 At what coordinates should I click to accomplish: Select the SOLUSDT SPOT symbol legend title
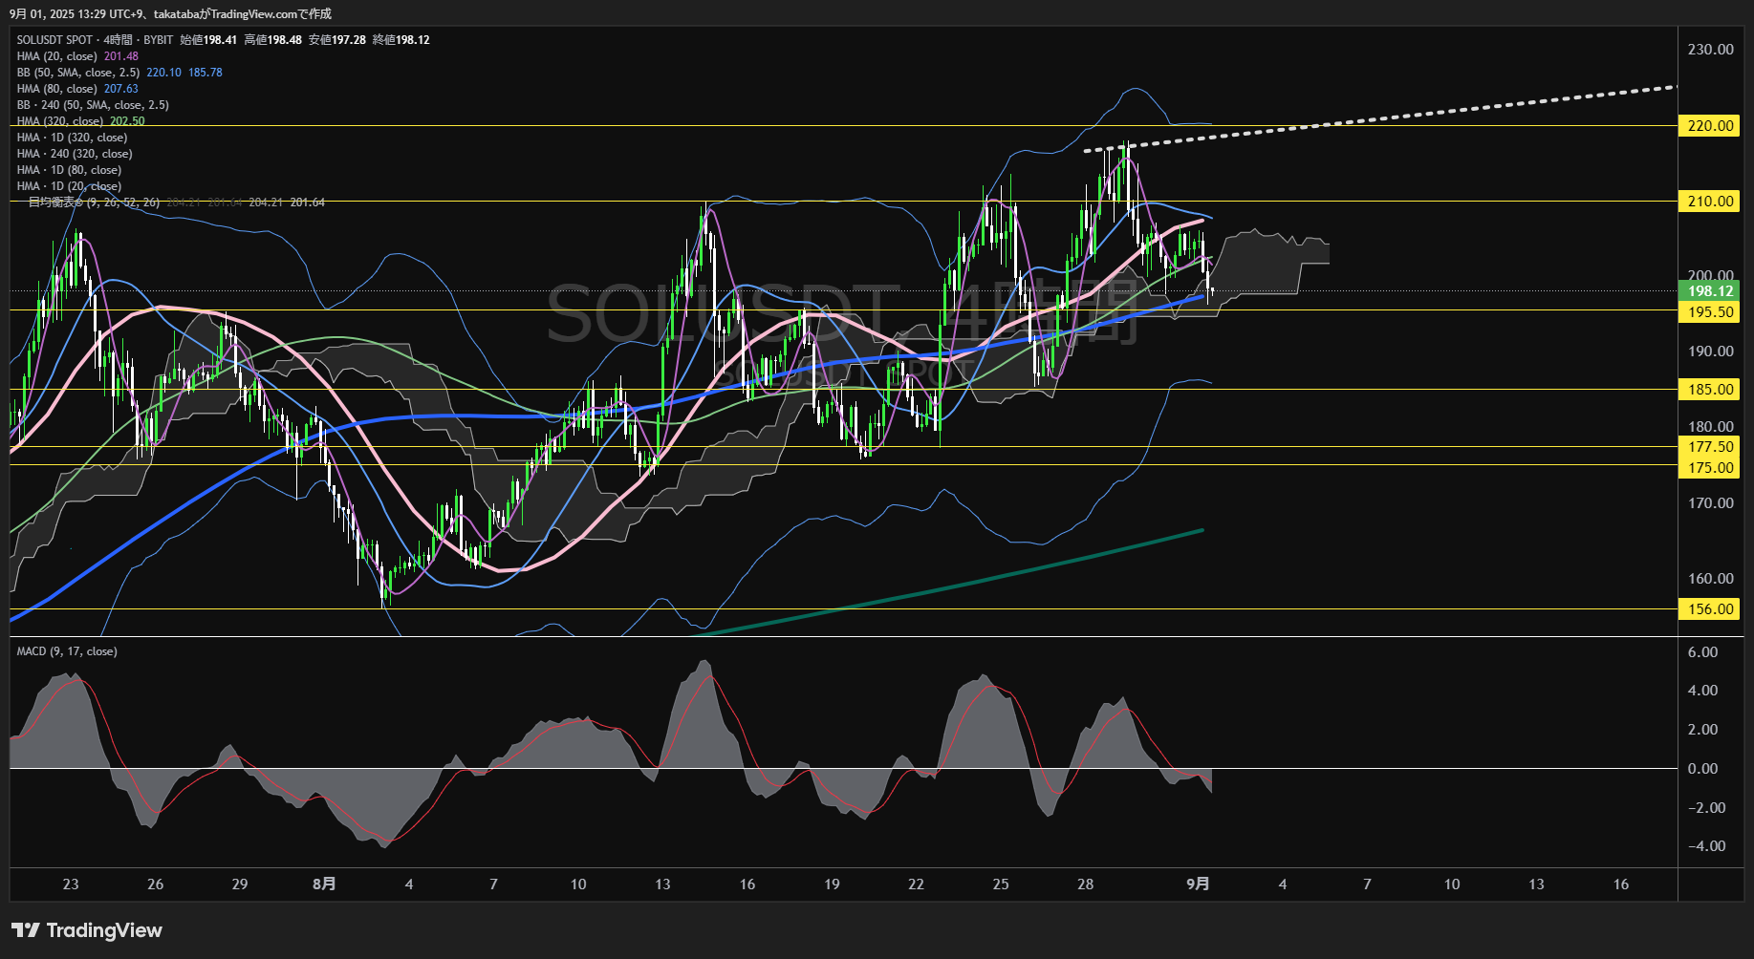(95, 40)
